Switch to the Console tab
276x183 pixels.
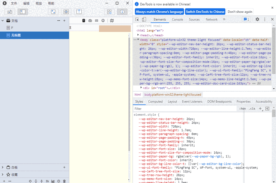tap(177, 20)
